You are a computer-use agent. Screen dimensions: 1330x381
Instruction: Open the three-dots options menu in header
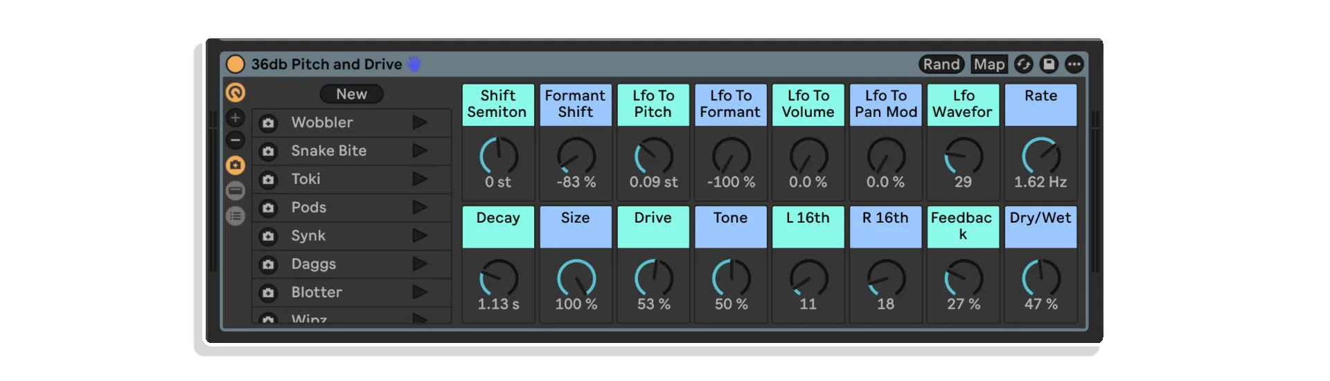pyautogui.click(x=1074, y=64)
